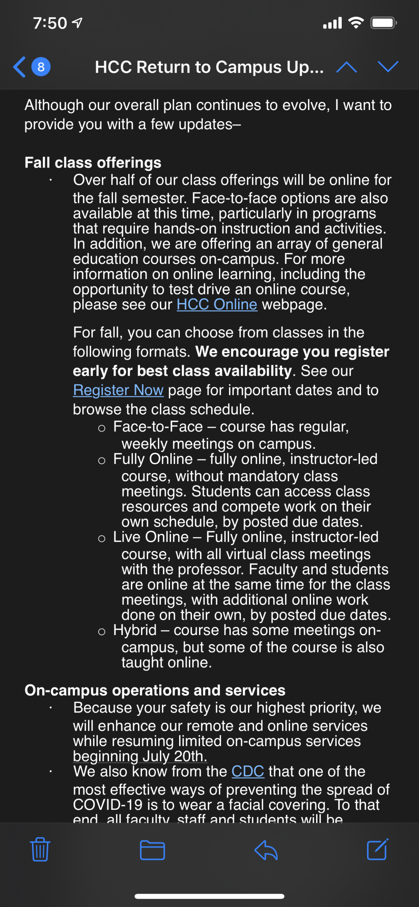
Task: Tap the On-campus operations and services heading
Action: (x=155, y=690)
